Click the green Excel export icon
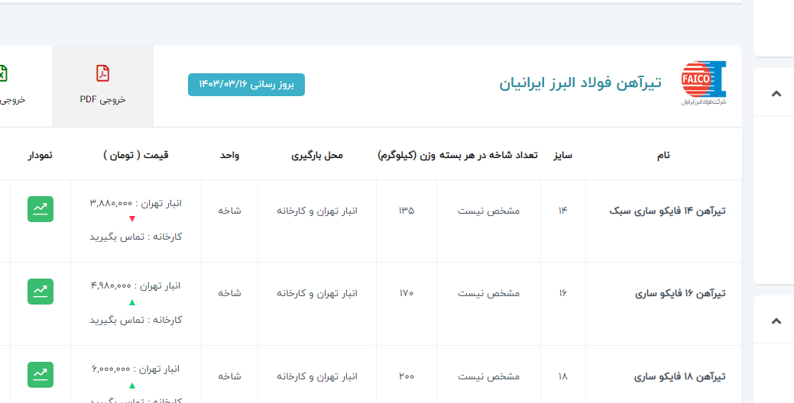The width and height of the screenshot is (794, 403). click(x=3, y=73)
